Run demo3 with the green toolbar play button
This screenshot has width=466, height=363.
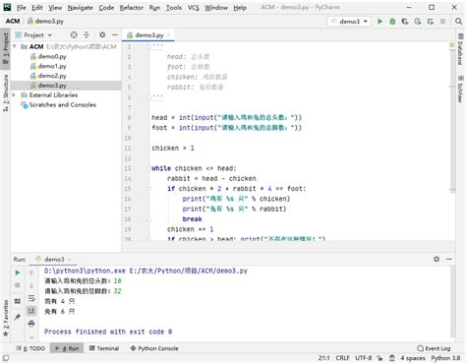pos(379,22)
